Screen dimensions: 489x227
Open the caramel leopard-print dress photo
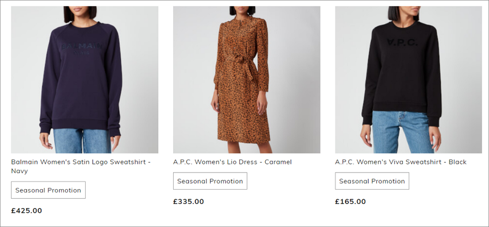point(247,80)
